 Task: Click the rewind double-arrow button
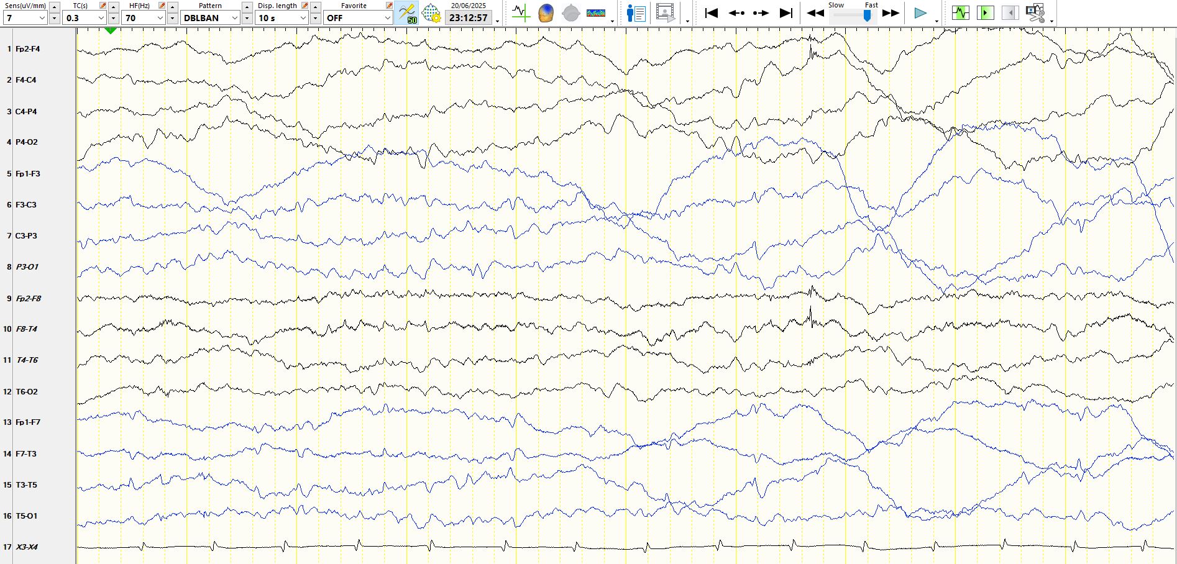click(x=815, y=13)
